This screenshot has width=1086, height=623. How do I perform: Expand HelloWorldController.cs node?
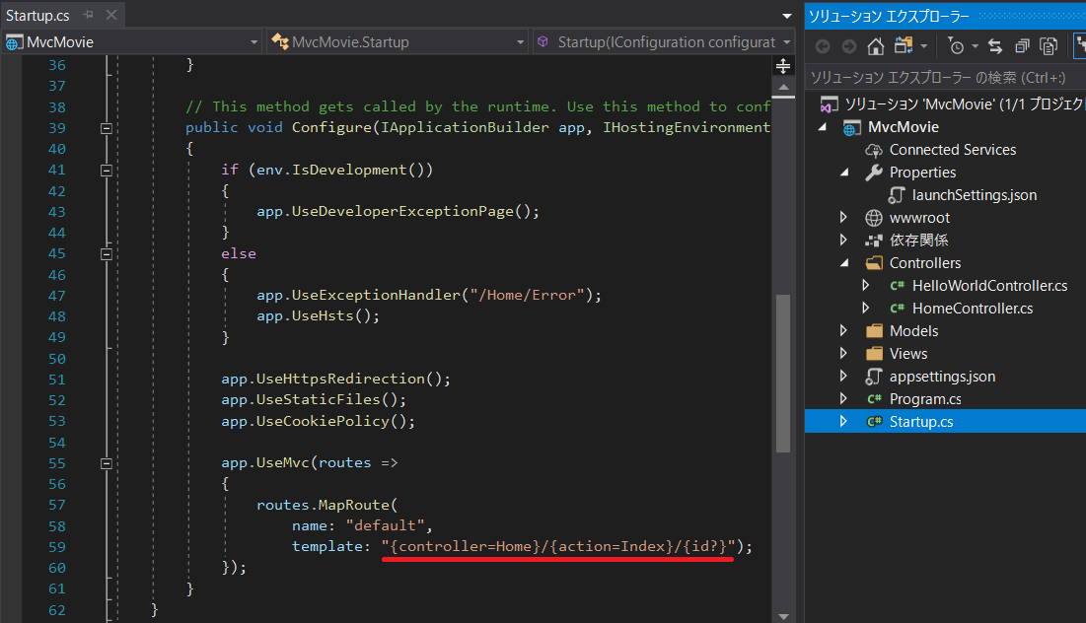(866, 285)
